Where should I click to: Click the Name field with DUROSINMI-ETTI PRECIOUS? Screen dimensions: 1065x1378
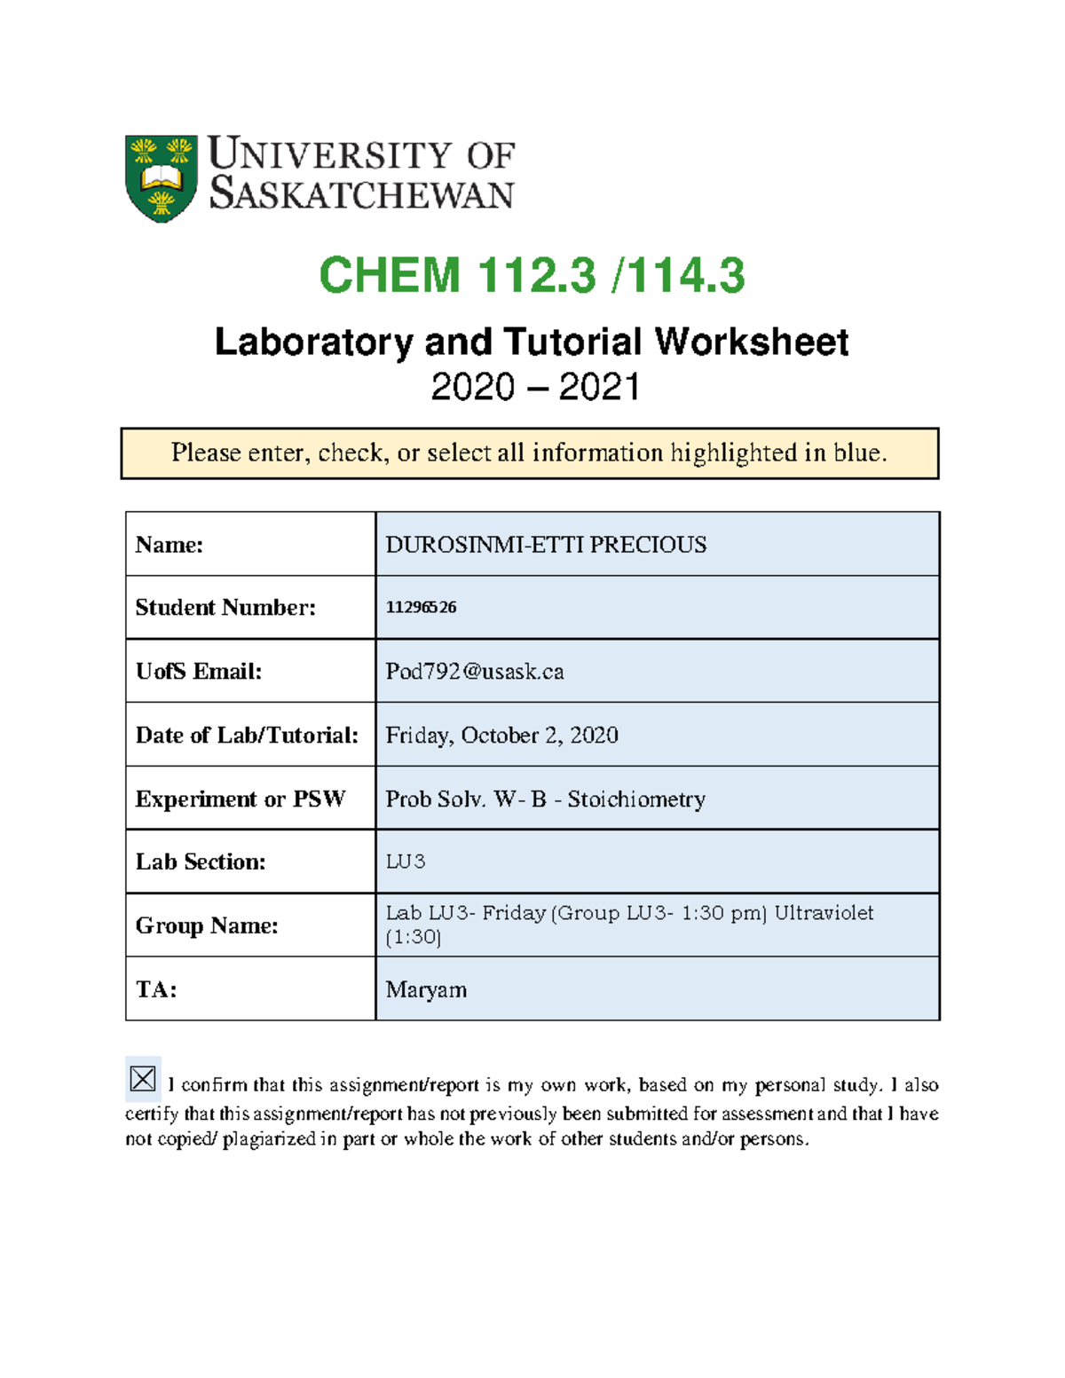(x=658, y=544)
